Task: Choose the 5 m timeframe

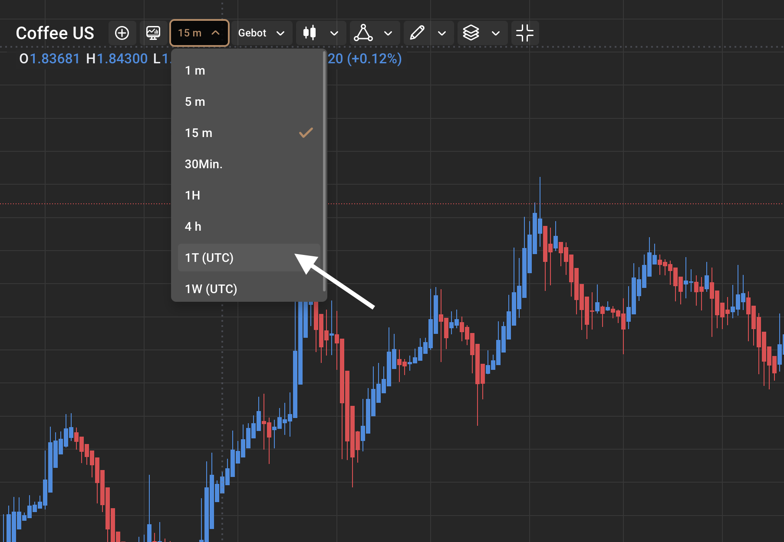Action: (249, 102)
